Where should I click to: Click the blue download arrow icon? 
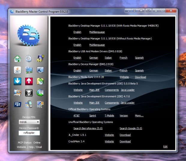coord(17,81)
